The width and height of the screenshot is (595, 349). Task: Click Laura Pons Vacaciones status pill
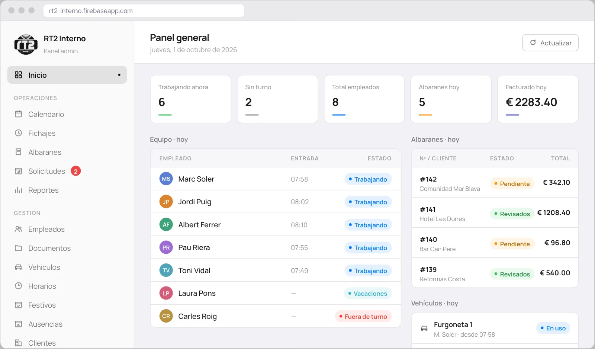[x=367, y=294]
